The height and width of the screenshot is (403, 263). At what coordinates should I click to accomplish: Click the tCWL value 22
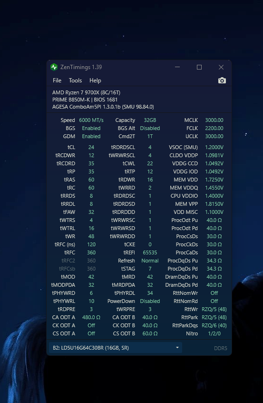click(x=150, y=163)
